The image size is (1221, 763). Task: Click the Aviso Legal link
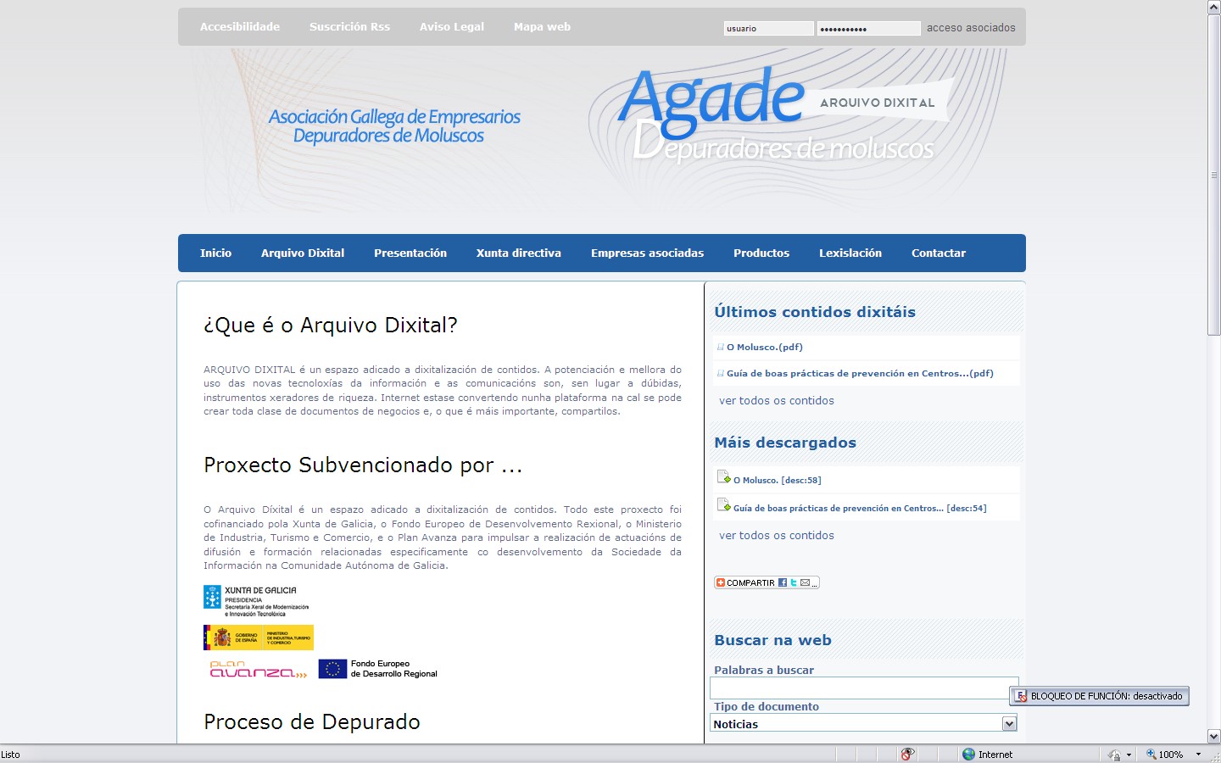pos(452,26)
